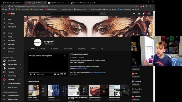Subscribe to the GamesRadar channel

tap(136, 92)
